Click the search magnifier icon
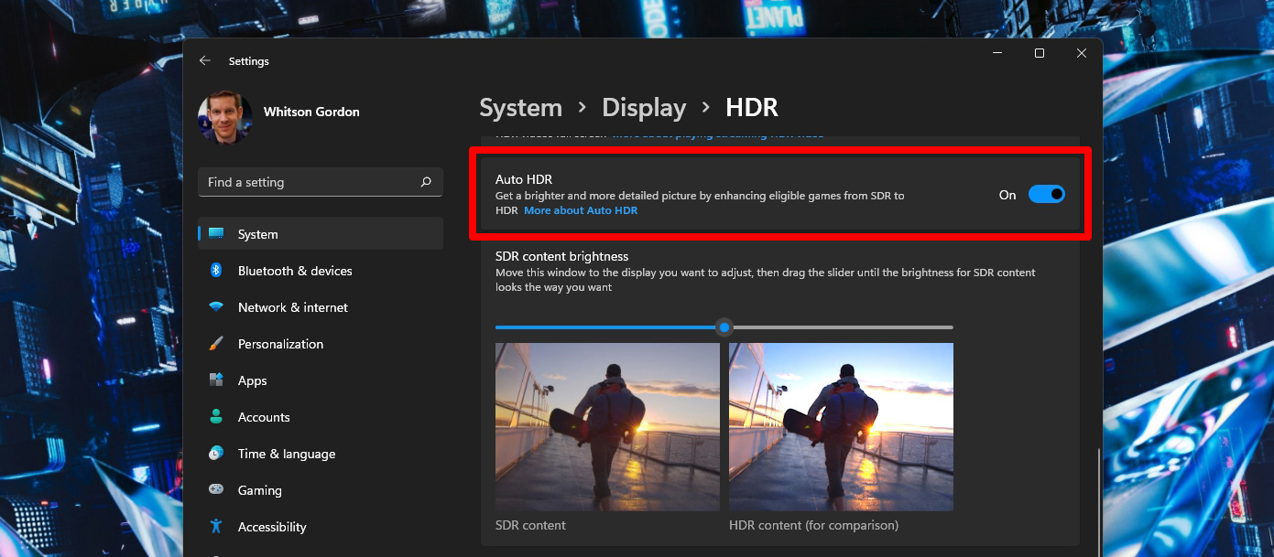Screen dimensions: 1274x557 [x=426, y=182]
